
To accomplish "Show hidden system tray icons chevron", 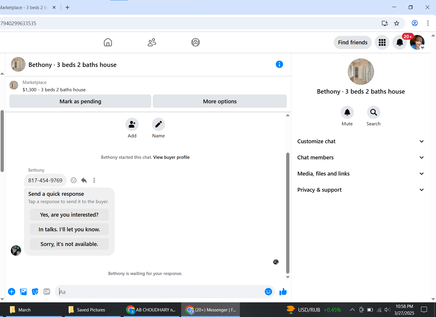I will pyautogui.click(x=352, y=310).
